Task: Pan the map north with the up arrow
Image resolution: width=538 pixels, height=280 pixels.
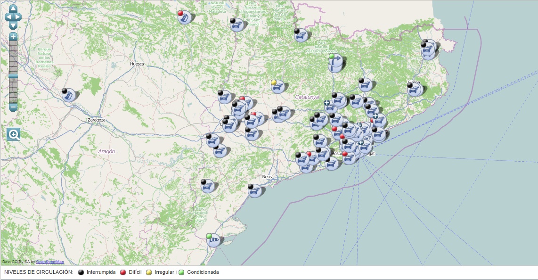Action: click(13, 8)
